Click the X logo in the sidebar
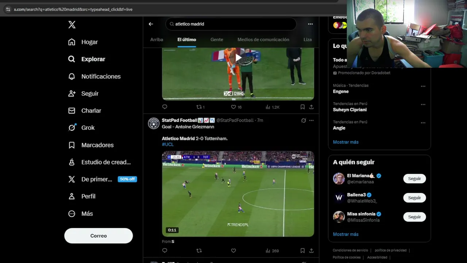Screen dimensions: 467x263 pos(72,24)
